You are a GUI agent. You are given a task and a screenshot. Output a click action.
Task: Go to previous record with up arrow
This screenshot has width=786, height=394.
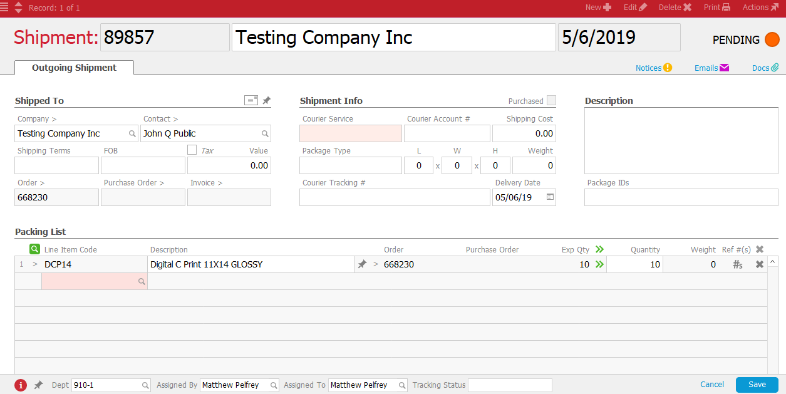18,4
